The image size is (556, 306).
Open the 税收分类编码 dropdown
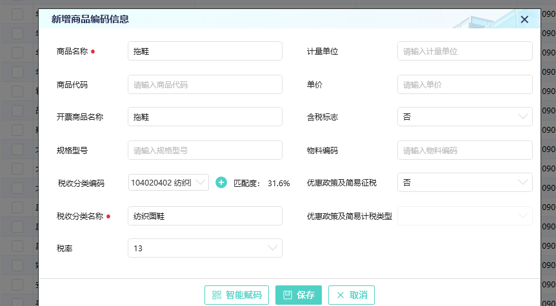(168, 182)
